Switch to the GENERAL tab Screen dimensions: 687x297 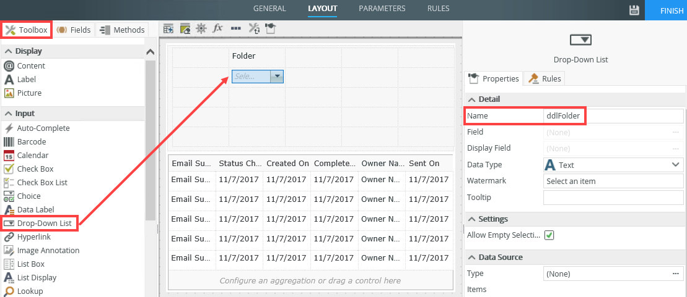pos(269,8)
